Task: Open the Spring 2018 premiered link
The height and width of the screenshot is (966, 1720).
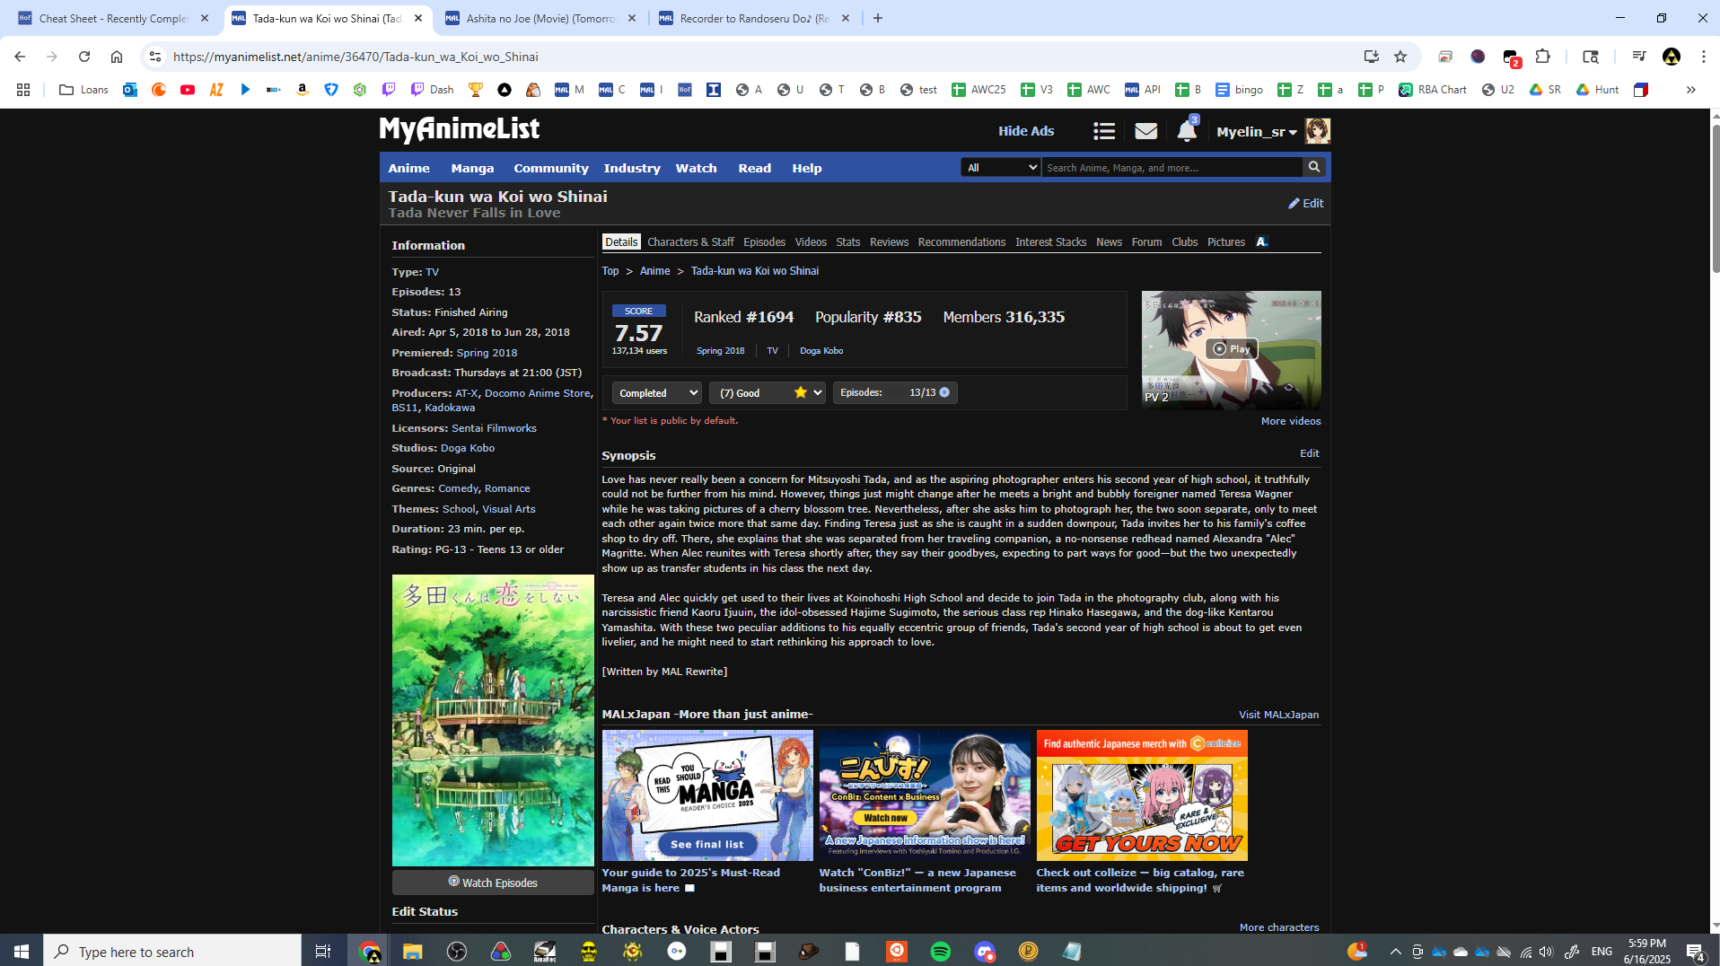Action: pos(487,353)
